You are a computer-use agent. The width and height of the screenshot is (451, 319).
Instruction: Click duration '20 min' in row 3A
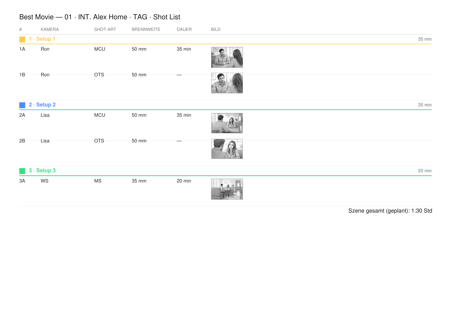(184, 181)
